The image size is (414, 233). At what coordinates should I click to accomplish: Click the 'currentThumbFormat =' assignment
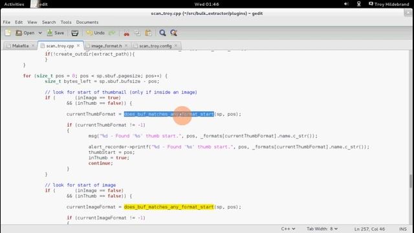94,114
